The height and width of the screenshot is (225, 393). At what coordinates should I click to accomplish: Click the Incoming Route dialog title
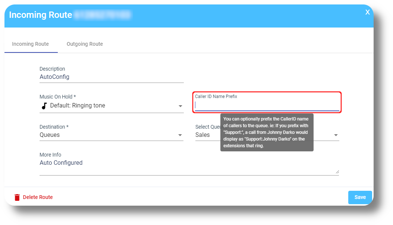(41, 15)
